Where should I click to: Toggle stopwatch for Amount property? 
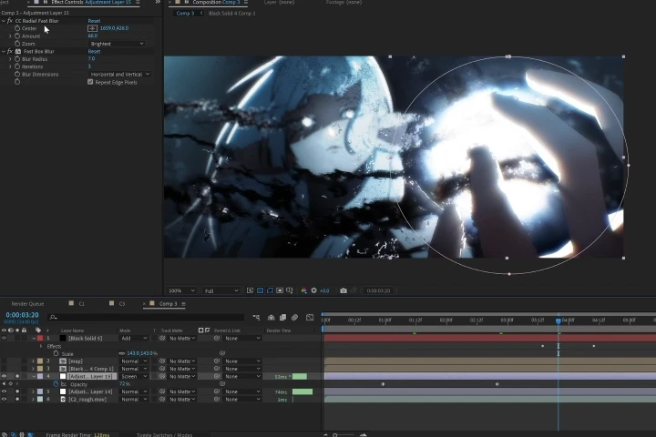coord(17,36)
